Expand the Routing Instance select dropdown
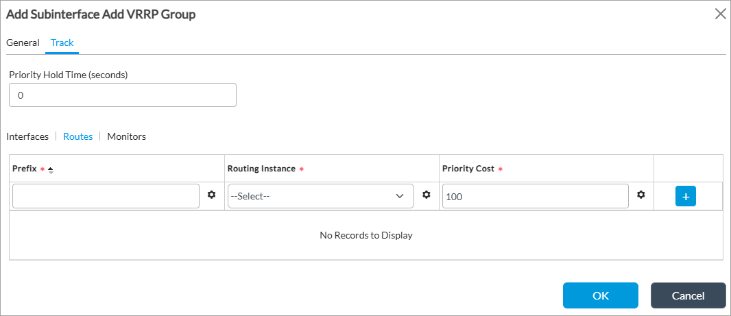This screenshot has height=316, width=731. coord(320,196)
